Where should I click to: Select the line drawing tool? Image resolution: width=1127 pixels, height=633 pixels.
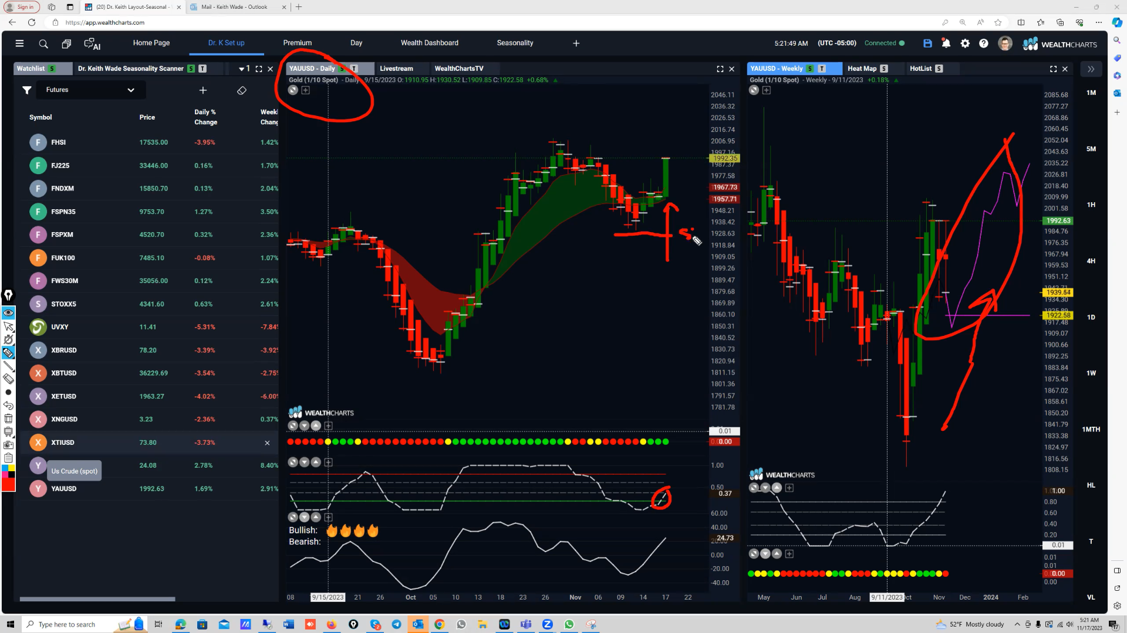pos(8,366)
